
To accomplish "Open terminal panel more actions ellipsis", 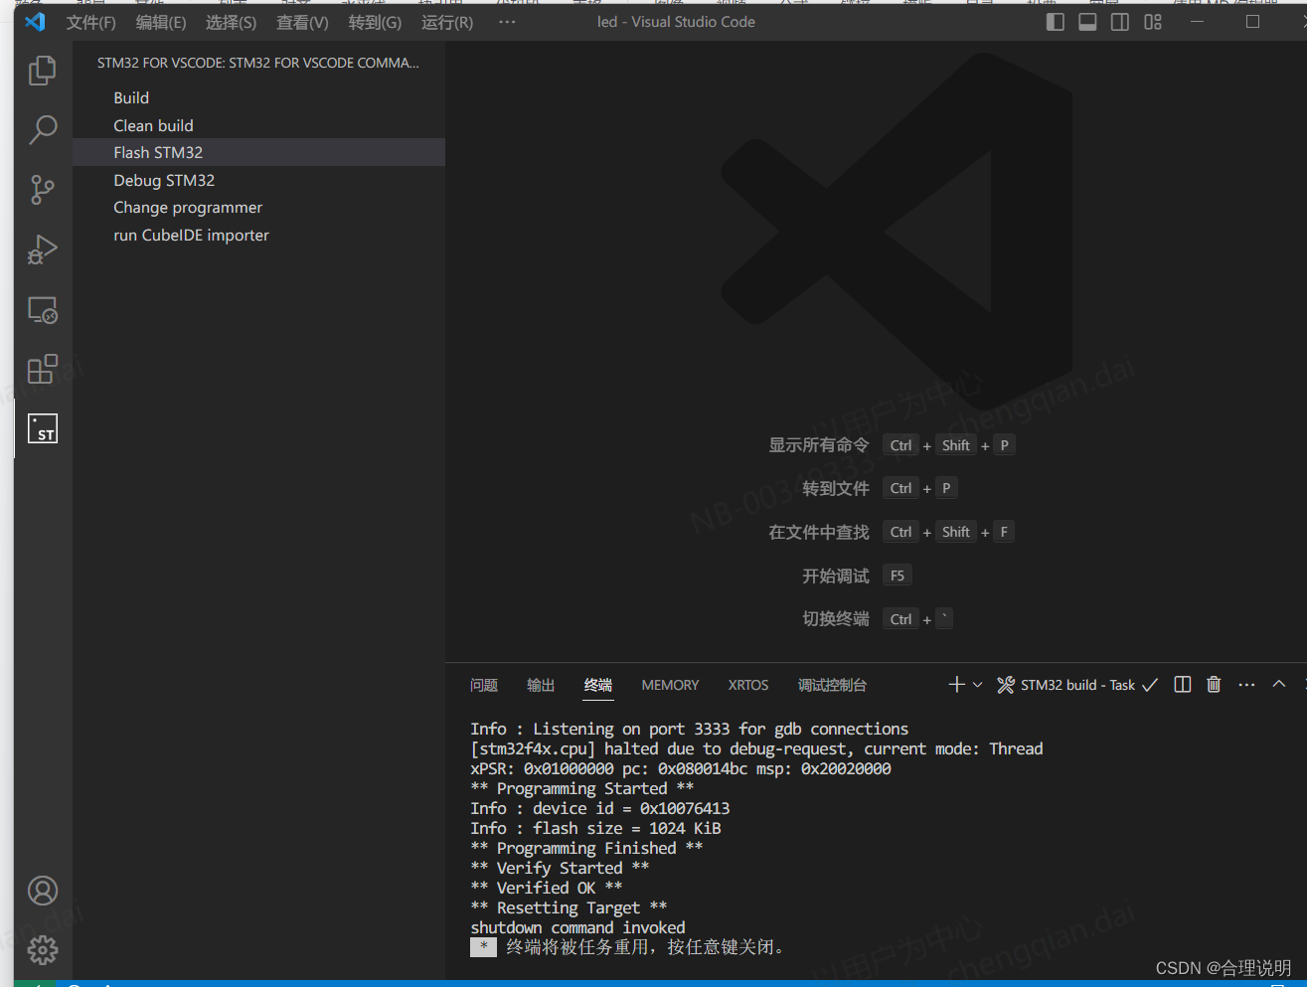I will point(1246,685).
